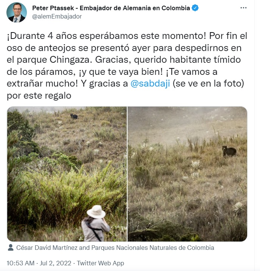This screenshot has height=271, width=260.
Task: Open the right photo of the bear in the grassland
Action: click(187, 174)
